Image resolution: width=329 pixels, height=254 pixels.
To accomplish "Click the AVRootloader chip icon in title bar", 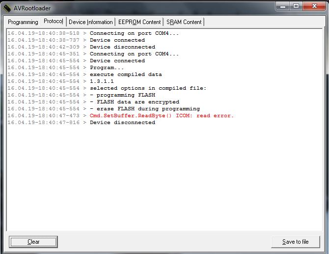I will pos(7,8).
